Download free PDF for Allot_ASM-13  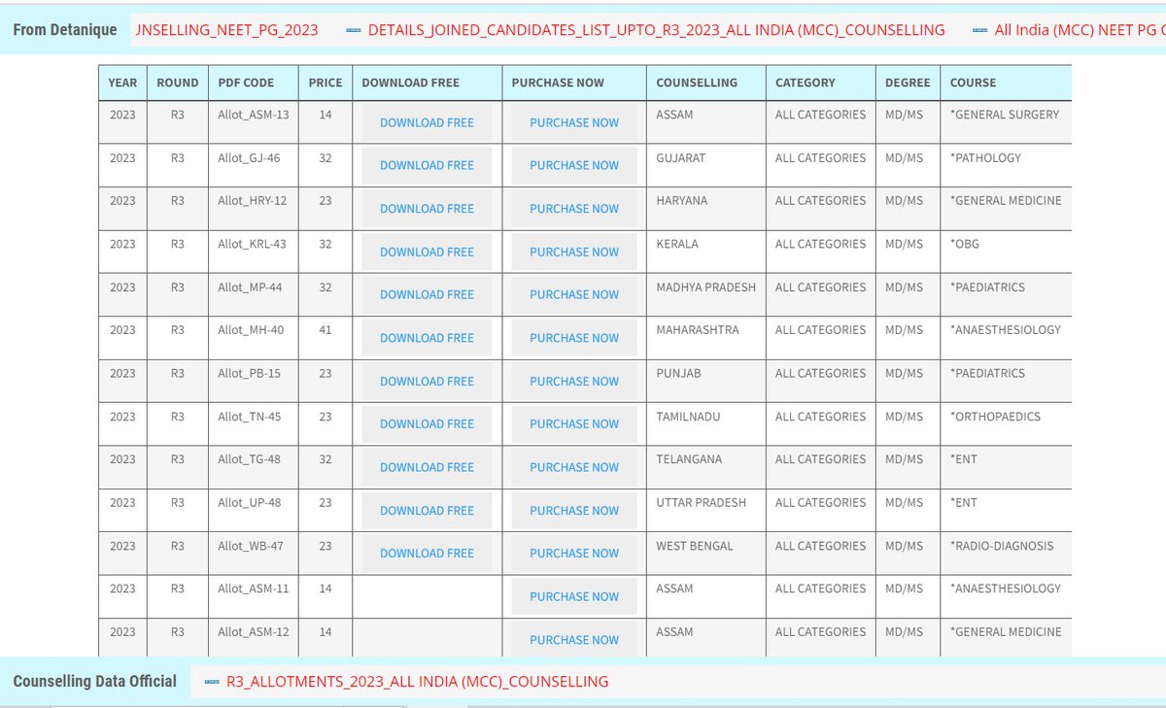point(427,122)
